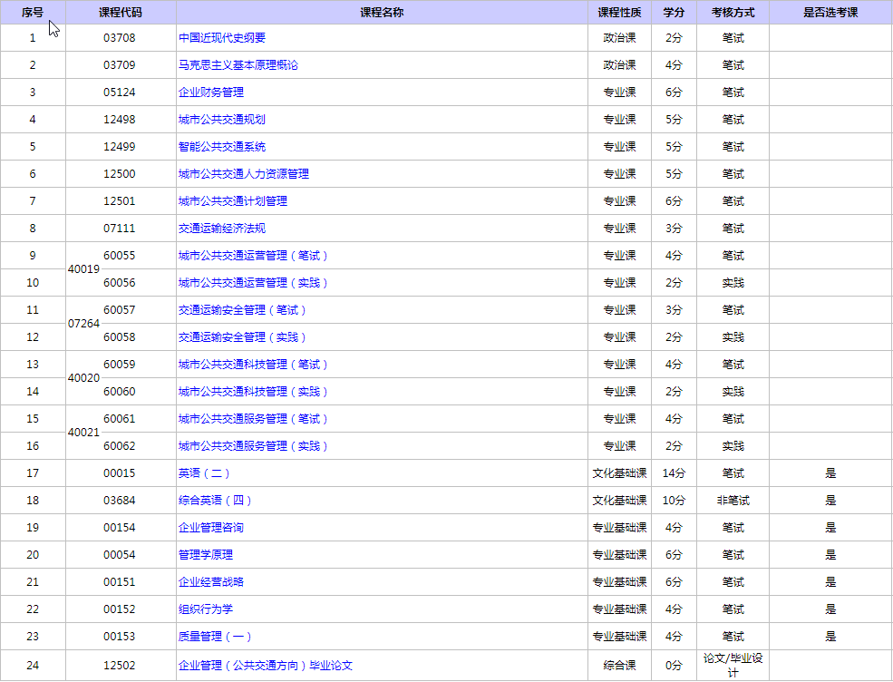Open the 综合英语（四）course link
The height and width of the screenshot is (682, 893).
pyautogui.click(x=215, y=501)
